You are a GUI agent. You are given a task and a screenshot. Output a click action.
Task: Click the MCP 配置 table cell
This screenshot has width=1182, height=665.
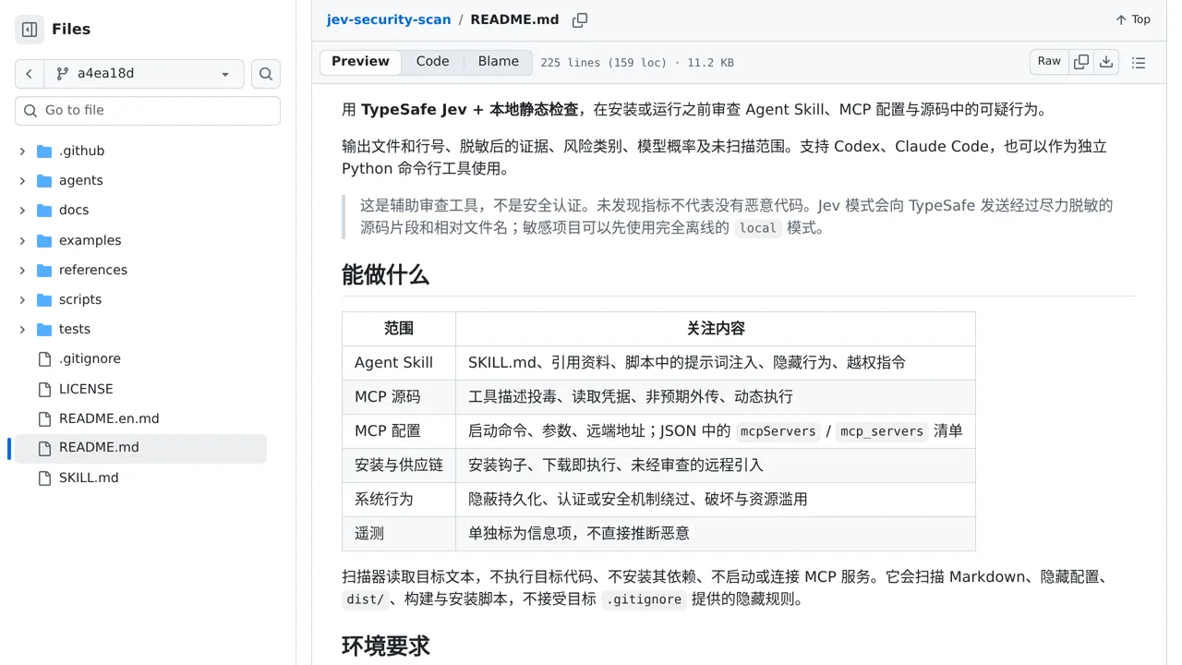point(399,431)
